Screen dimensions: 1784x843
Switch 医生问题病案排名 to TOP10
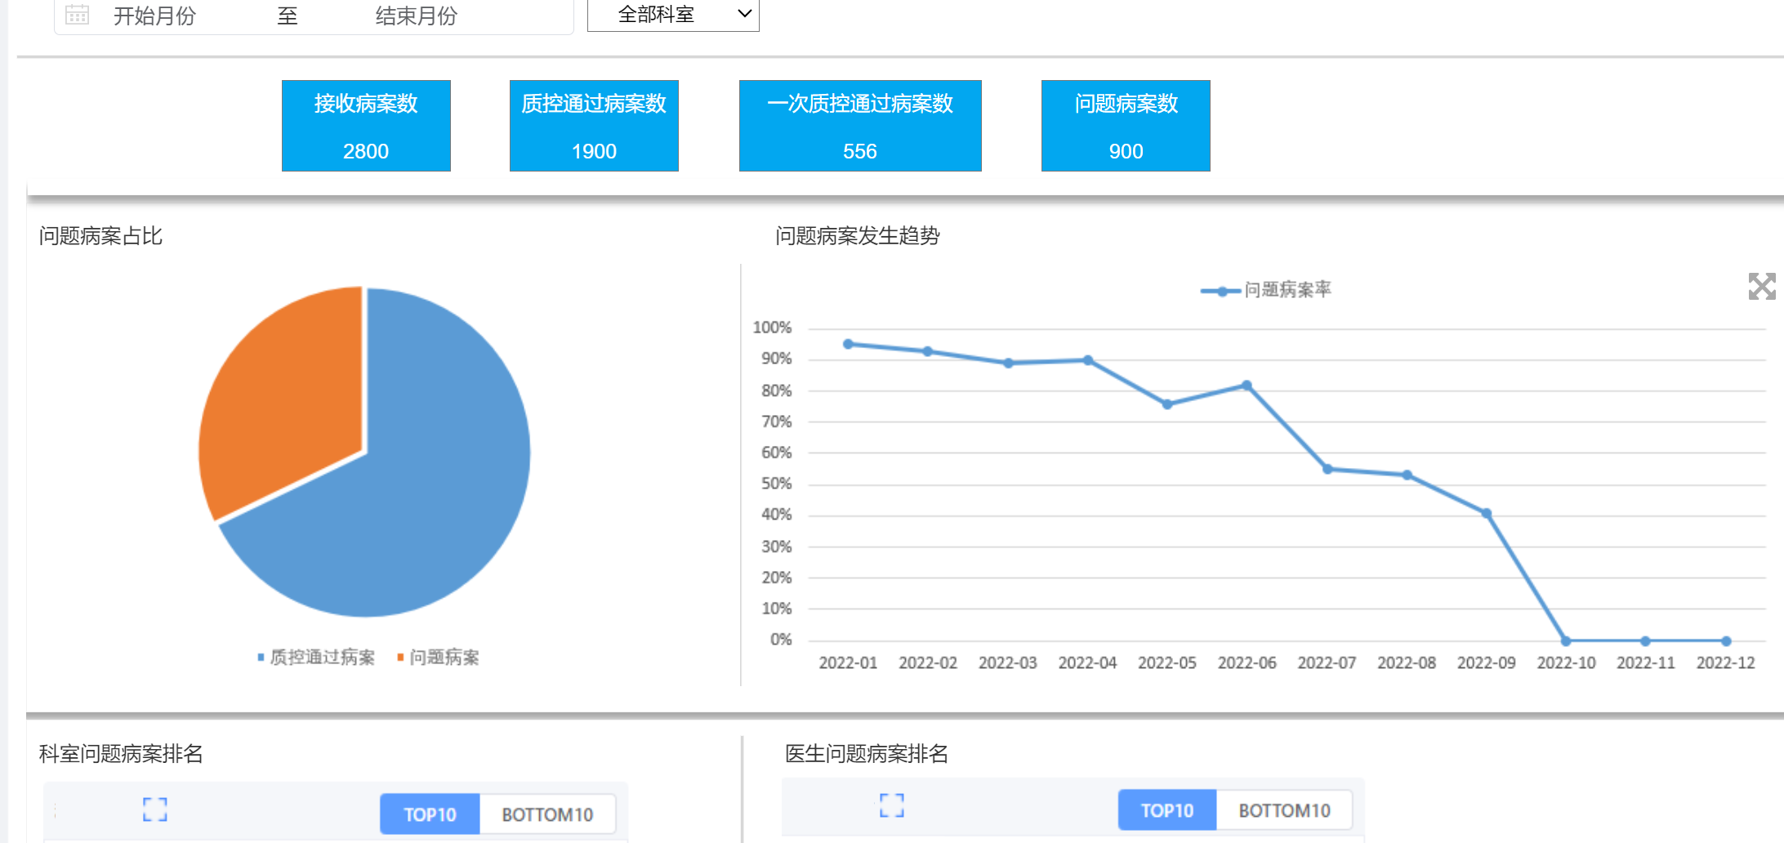[1167, 810]
